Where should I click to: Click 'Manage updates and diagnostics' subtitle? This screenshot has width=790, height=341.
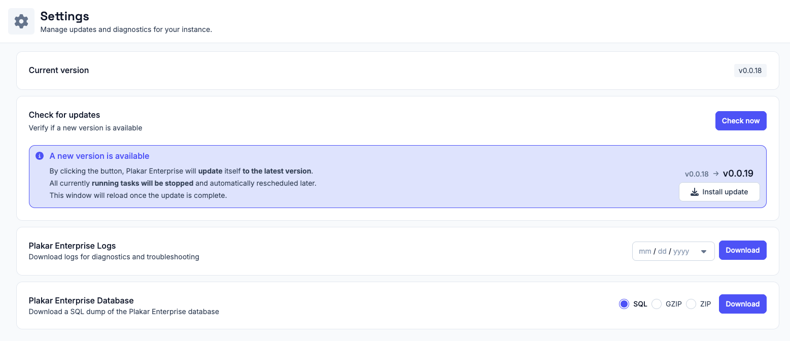[126, 29]
